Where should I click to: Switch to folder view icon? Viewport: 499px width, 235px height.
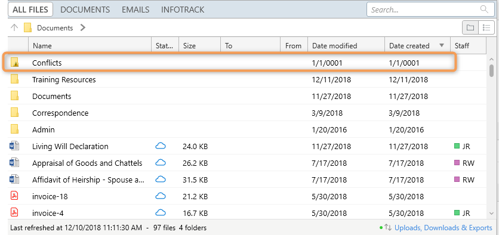[470, 28]
